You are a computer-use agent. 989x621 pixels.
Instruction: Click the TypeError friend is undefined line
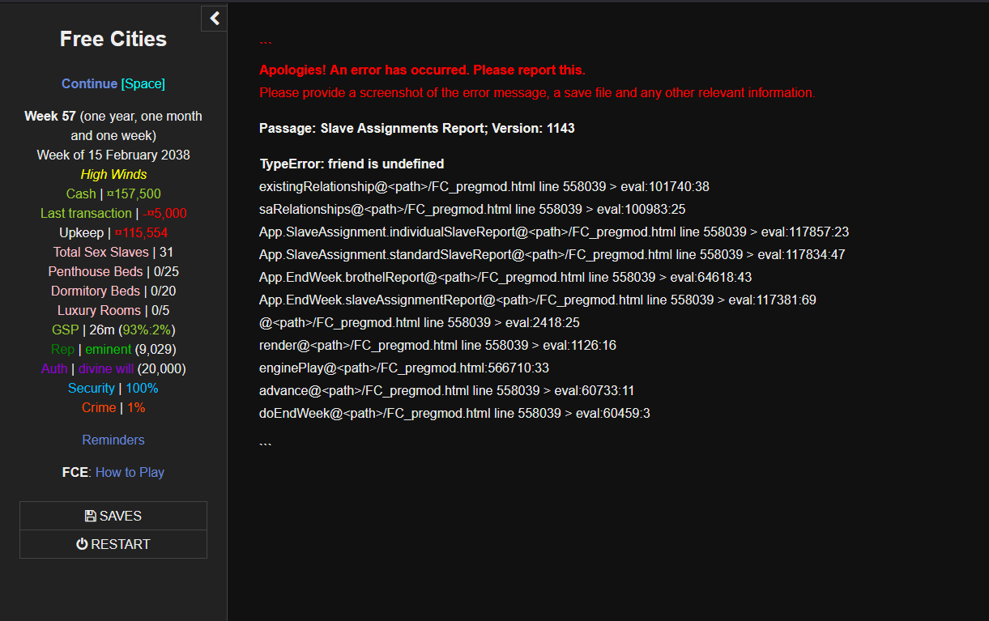(x=352, y=164)
